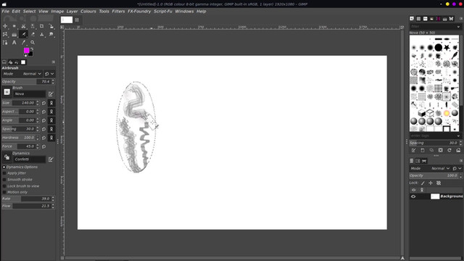This screenshot has width=464, height=261.
Task: Collapse the Dynamics Options expander
Action: coord(4,167)
